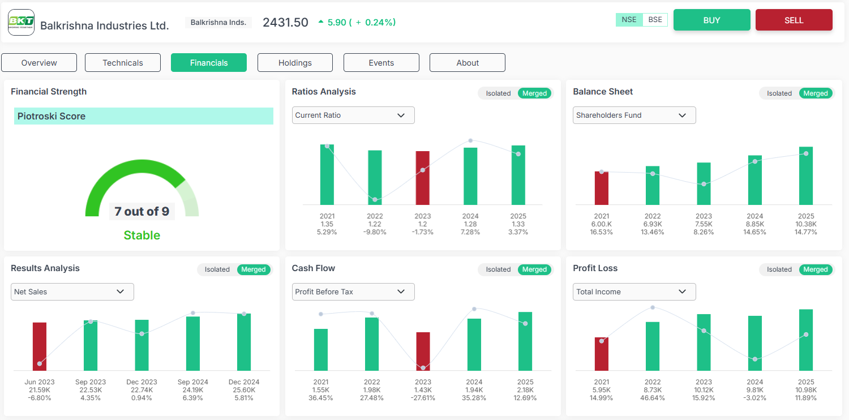Screen dimensions: 849x420
Task: Set Cash Flow chart to Isolated
Action: (498, 269)
